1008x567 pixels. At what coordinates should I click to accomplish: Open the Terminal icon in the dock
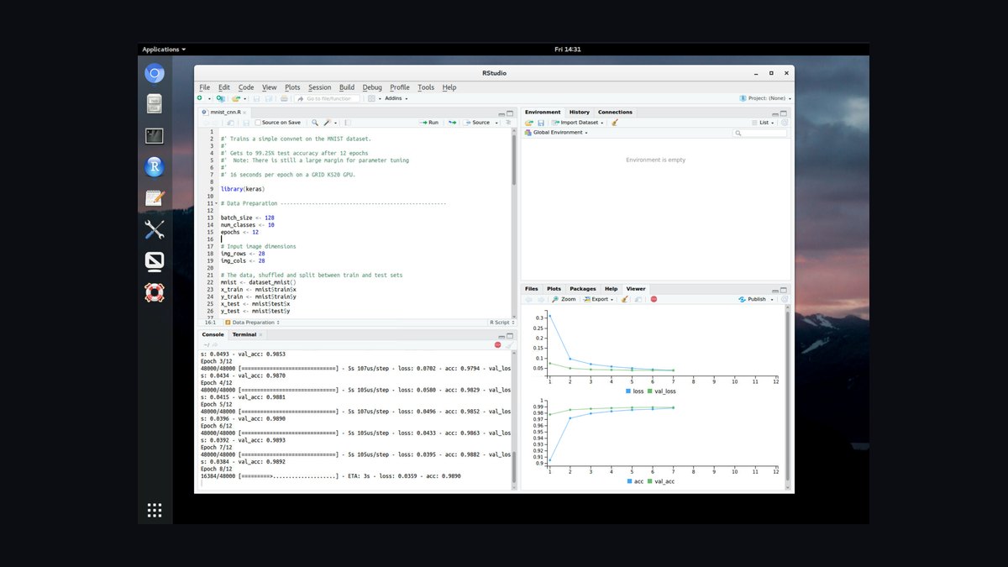coord(154,136)
